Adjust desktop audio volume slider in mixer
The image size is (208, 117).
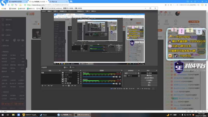click(99, 84)
